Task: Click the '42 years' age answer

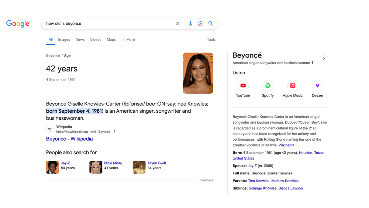Action: click(x=62, y=69)
